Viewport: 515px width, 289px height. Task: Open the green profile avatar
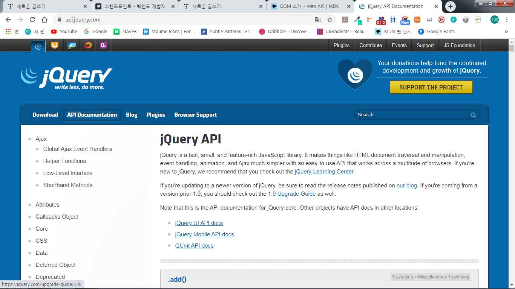(x=494, y=20)
